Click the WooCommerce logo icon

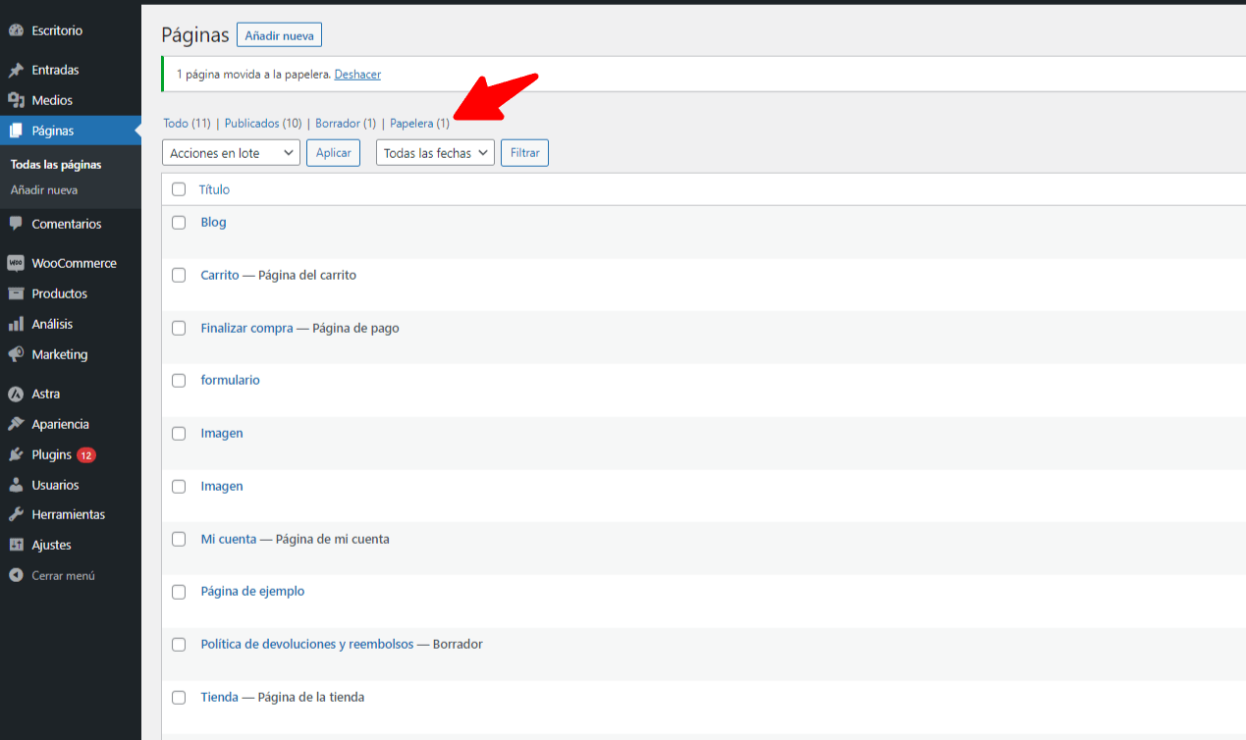click(16, 263)
